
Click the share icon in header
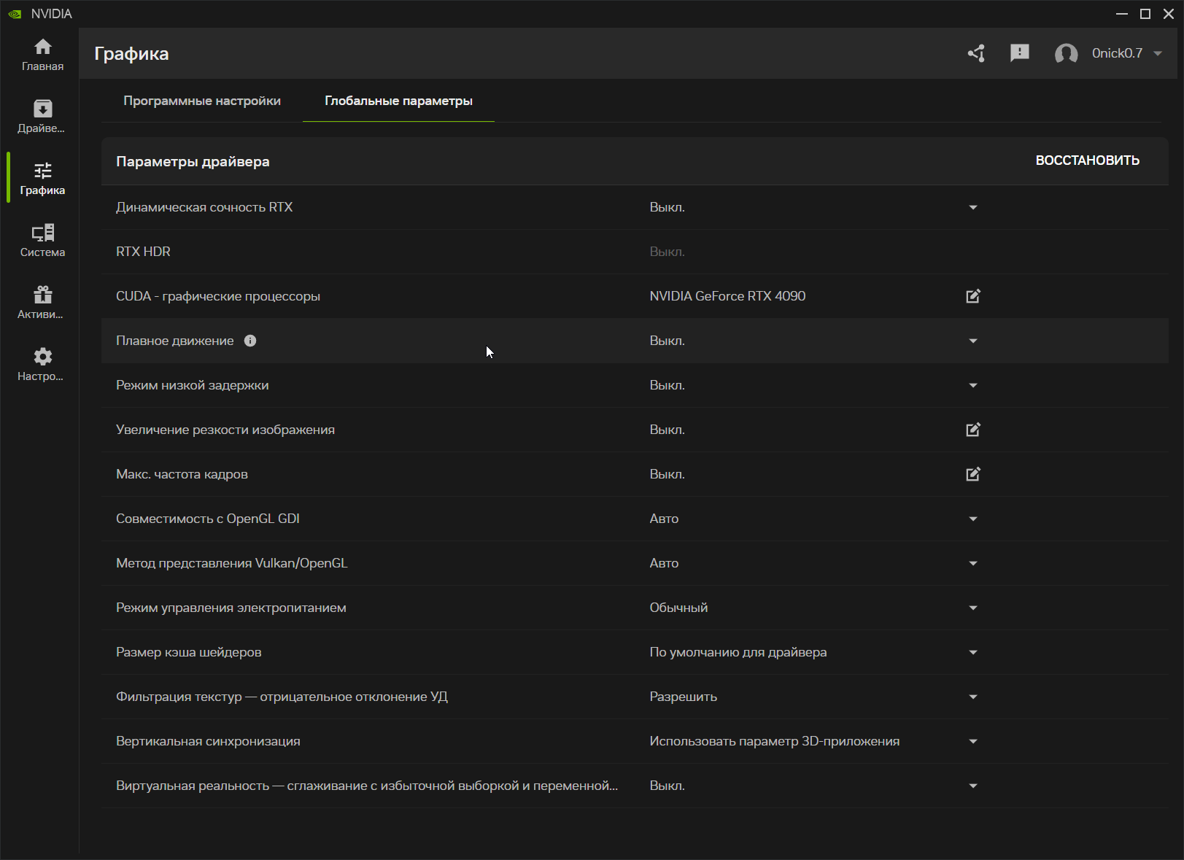[x=976, y=53]
